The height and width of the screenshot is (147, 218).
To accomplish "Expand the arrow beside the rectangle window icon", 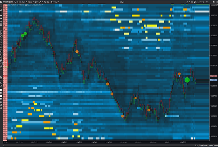I will [59, 2].
